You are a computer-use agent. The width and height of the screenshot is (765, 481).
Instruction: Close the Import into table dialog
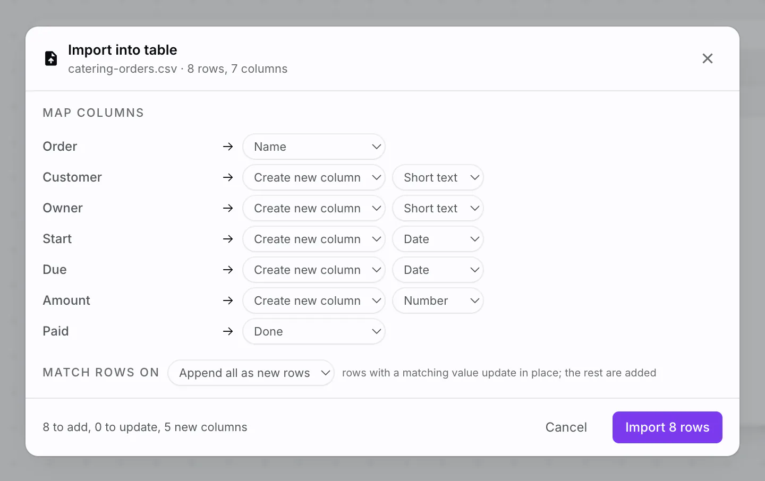pos(708,58)
